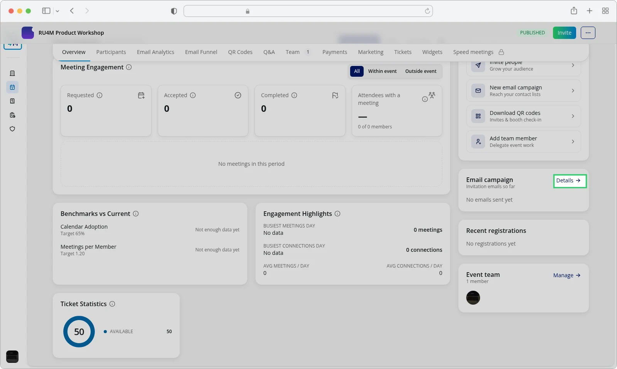Screen dimensions: 617x369
Task: Switch the filter to Within event
Action: point(382,71)
